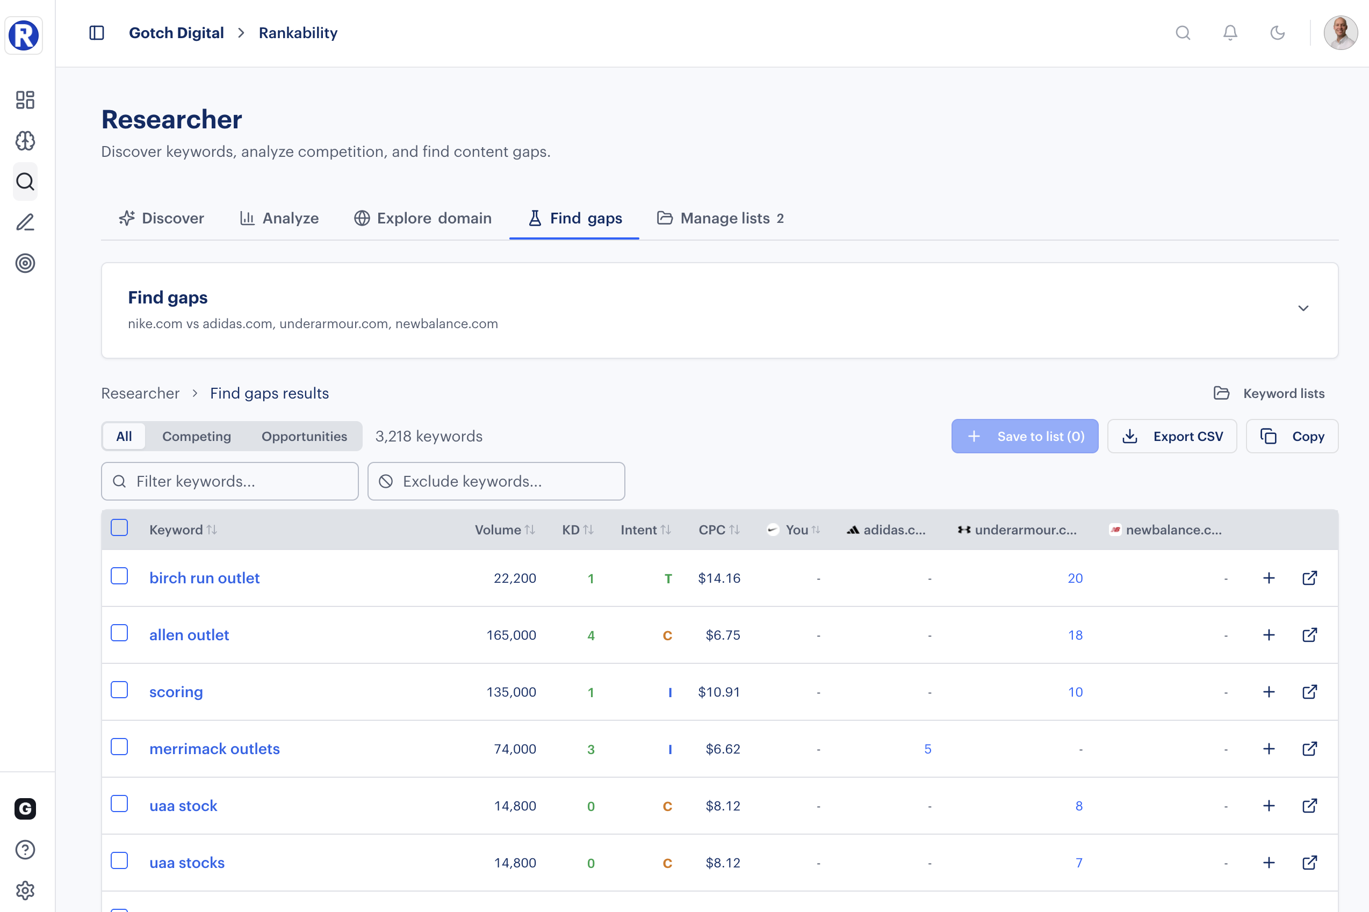Sort table by You column
Screen dimensions: 1369x912
click(794, 530)
